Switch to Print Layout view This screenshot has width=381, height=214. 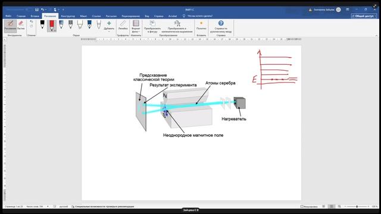pyautogui.click(x=331, y=206)
